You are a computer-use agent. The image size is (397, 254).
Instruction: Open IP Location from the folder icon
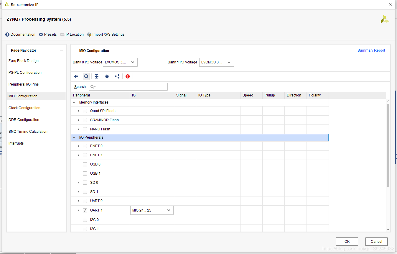pyautogui.click(x=62, y=35)
